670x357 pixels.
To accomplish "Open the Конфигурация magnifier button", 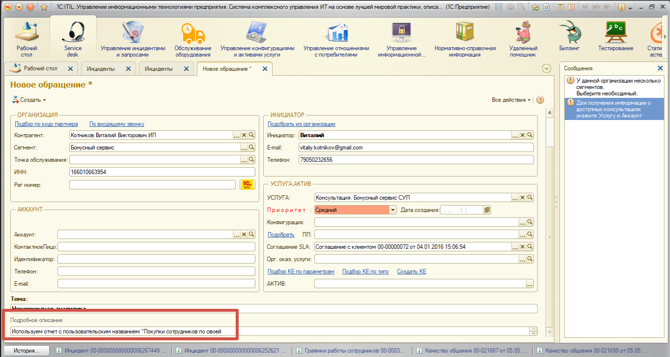I will point(530,222).
